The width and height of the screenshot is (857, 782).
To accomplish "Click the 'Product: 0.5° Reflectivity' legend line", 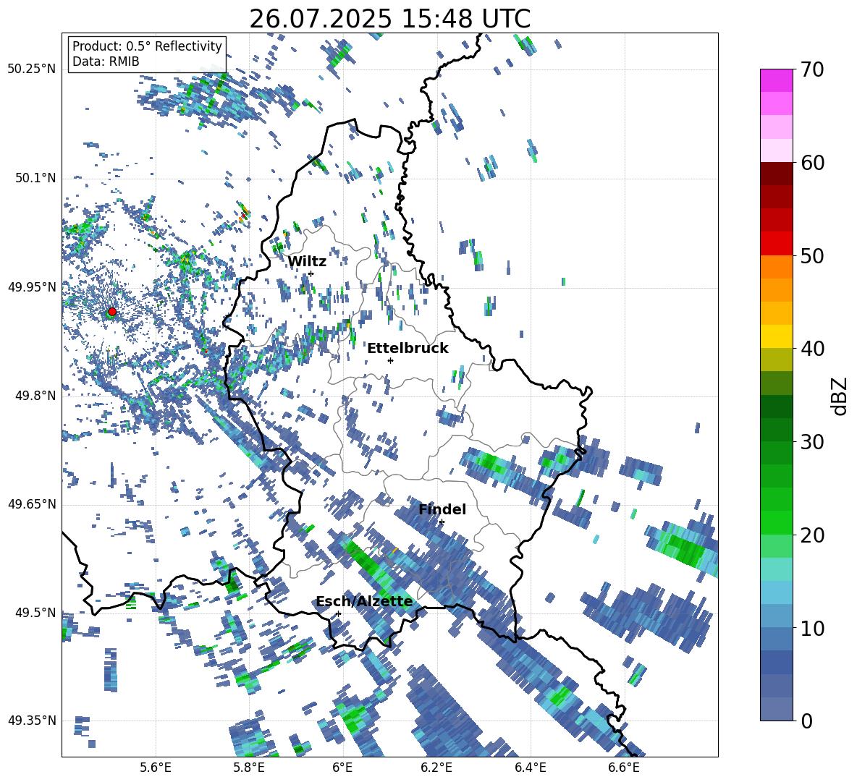I will point(147,46).
